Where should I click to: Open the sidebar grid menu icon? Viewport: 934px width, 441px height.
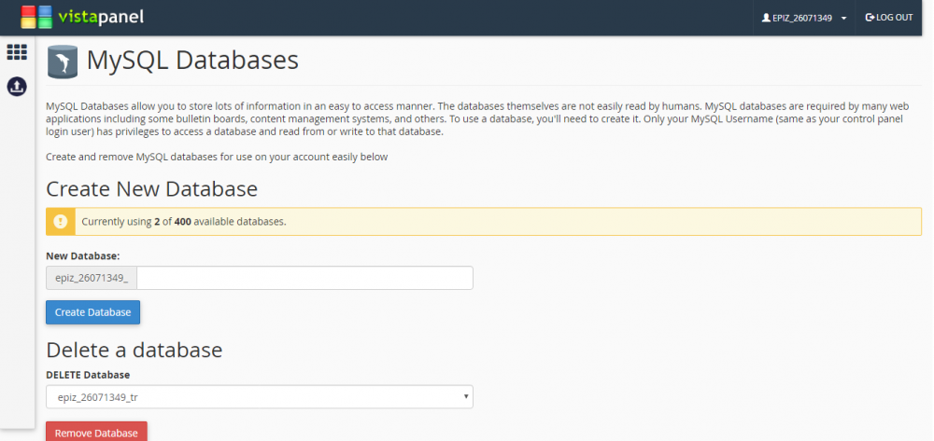click(17, 52)
